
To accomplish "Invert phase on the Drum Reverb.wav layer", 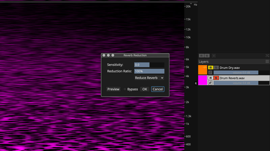I will tap(210, 83).
